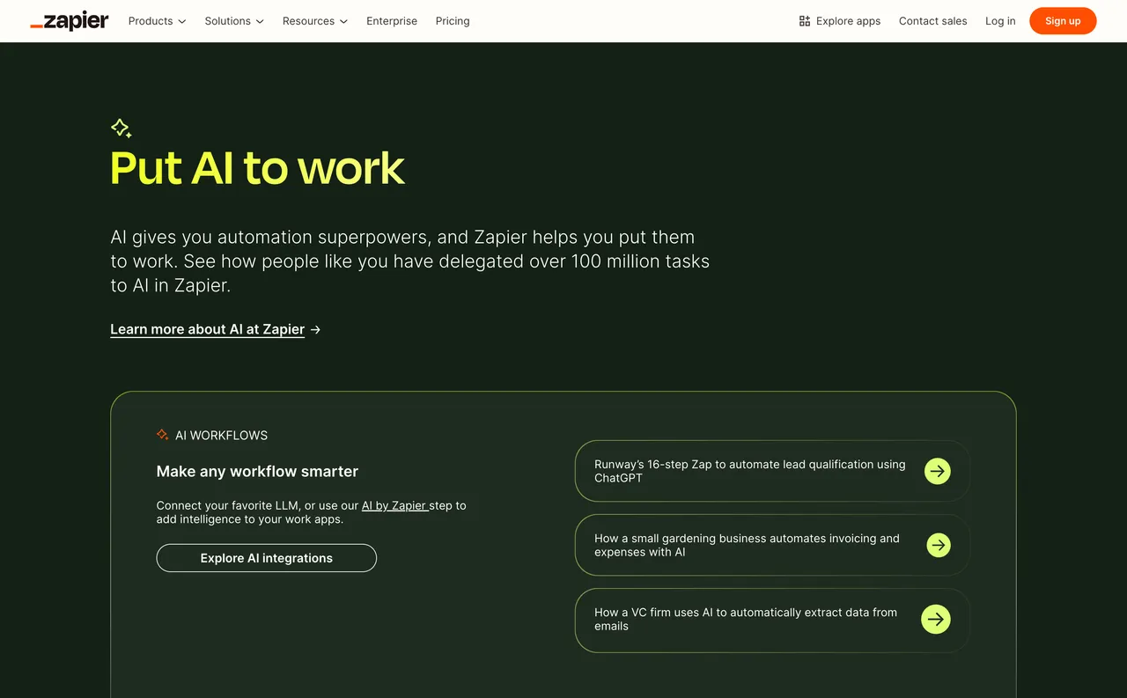Viewport: 1127px width, 698px height.
Task: Select Enterprise in the navigation bar
Action: point(391,20)
